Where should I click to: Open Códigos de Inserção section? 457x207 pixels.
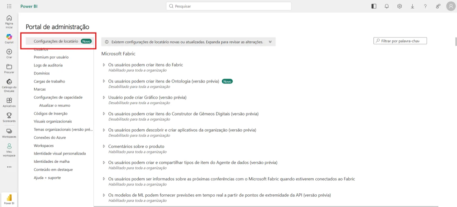pyautogui.click(x=51, y=114)
